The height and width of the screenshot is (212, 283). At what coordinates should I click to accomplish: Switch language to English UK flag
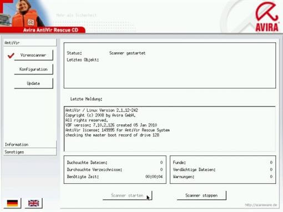tap(33, 203)
